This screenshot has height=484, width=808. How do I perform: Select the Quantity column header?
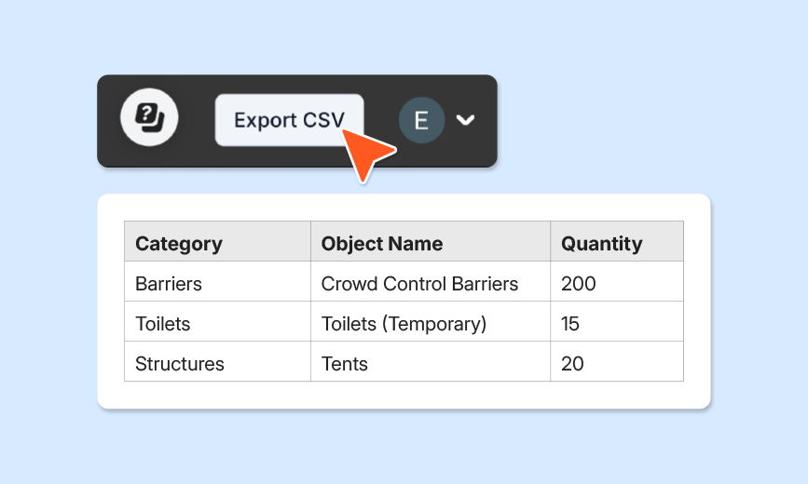coord(617,241)
